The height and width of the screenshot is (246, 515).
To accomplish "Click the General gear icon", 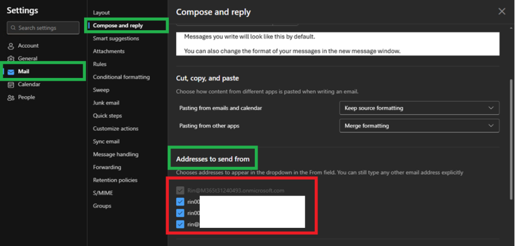I will pos(11,59).
